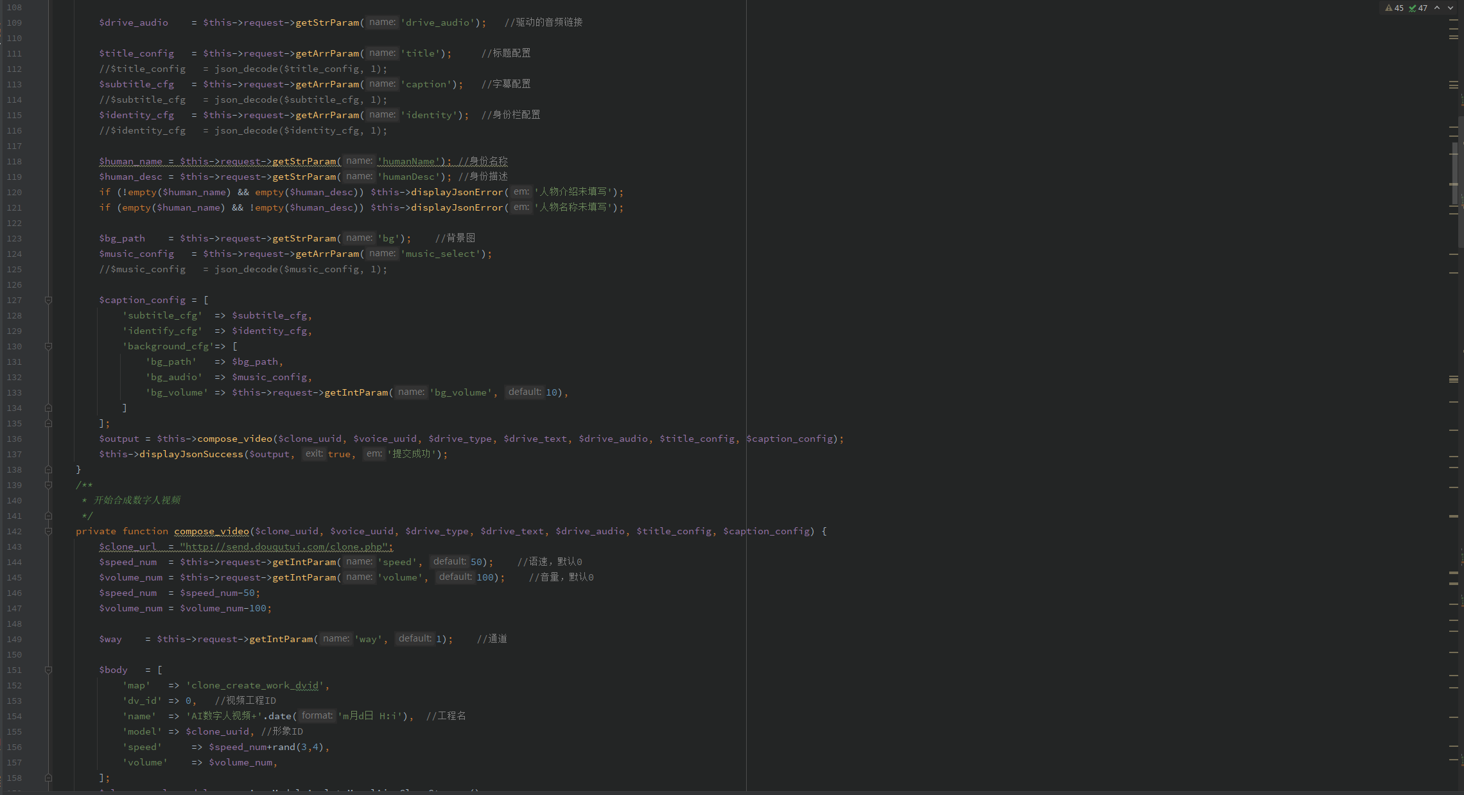Collapse the $body array fold marker on line 151
Viewport: 1464px width, 795px height.
pyautogui.click(x=48, y=670)
